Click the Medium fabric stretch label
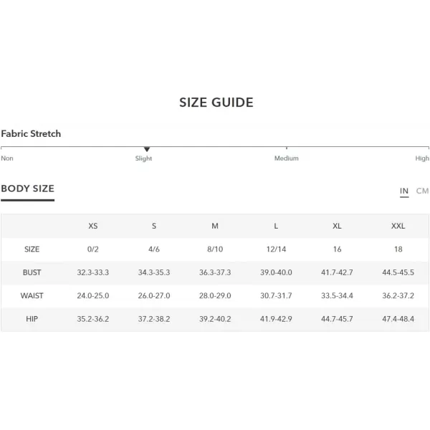The width and height of the screenshot is (430, 430). click(286, 158)
